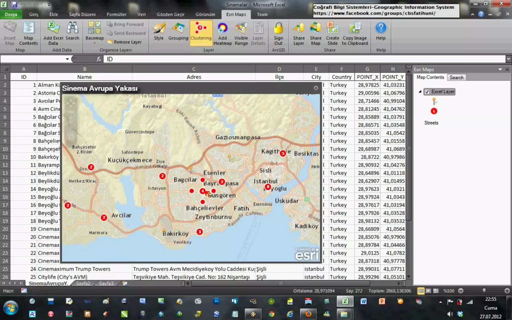This screenshot has width=512, height=320.
Task: Click Create Slide icon
Action: click(x=332, y=34)
